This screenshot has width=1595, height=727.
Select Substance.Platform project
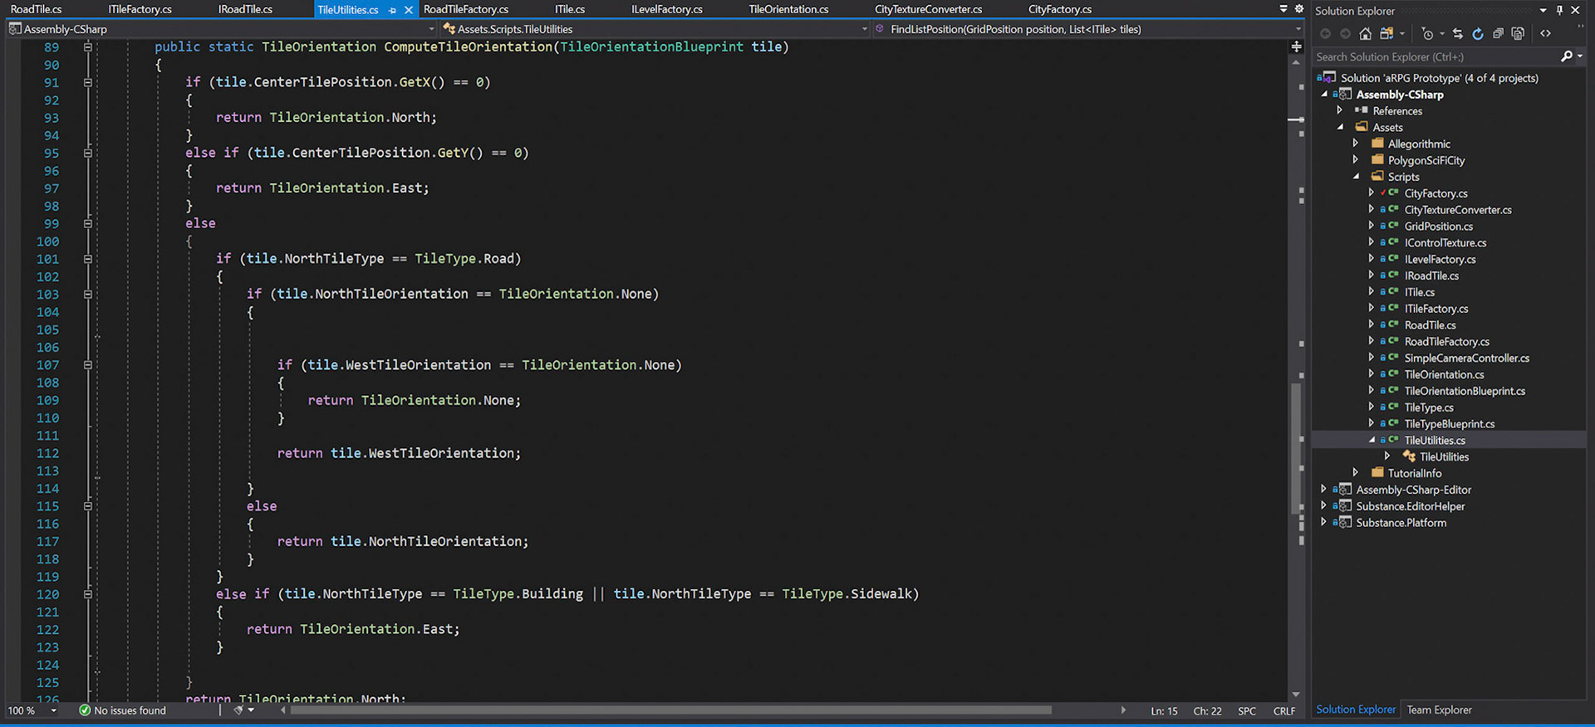(1401, 523)
